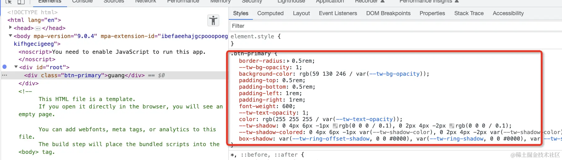Image resolution: width=562 pixels, height=160 pixels.
Task: Open the Computed tab
Action: 270,13
